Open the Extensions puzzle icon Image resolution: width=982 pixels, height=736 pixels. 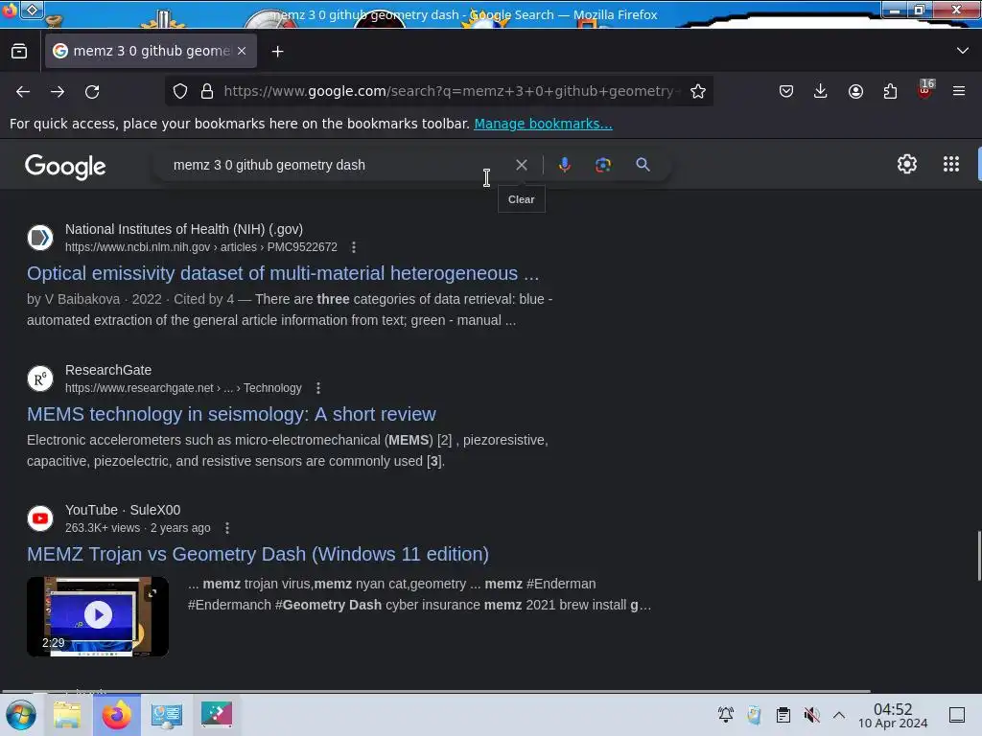coord(890,91)
